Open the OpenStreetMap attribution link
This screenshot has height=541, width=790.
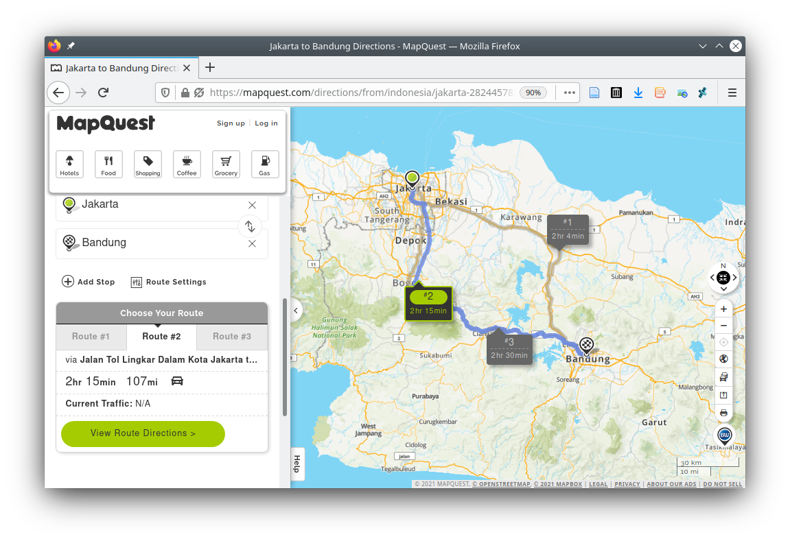(x=501, y=484)
